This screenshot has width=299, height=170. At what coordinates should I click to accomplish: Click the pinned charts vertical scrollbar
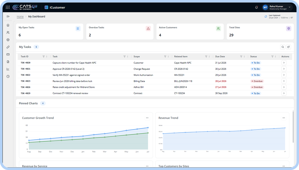click(x=293, y=127)
